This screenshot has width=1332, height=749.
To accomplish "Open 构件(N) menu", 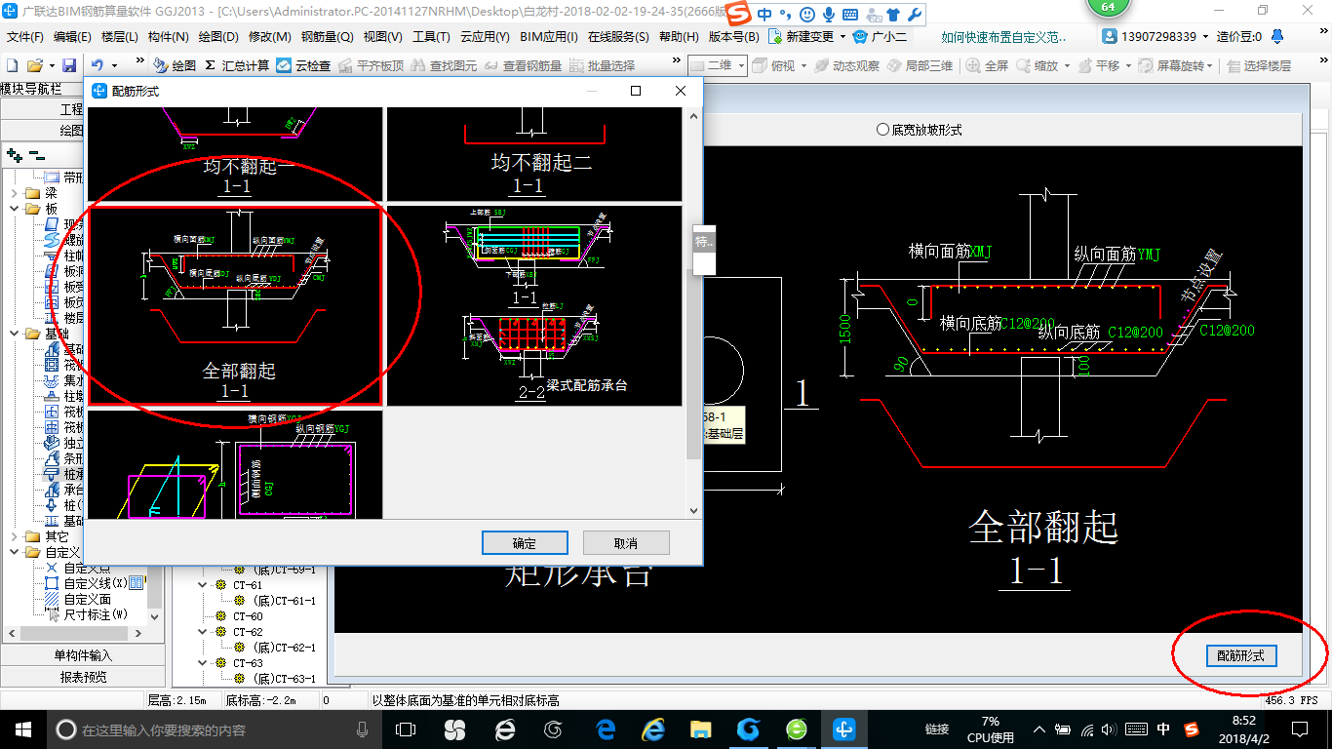I will tap(169, 37).
